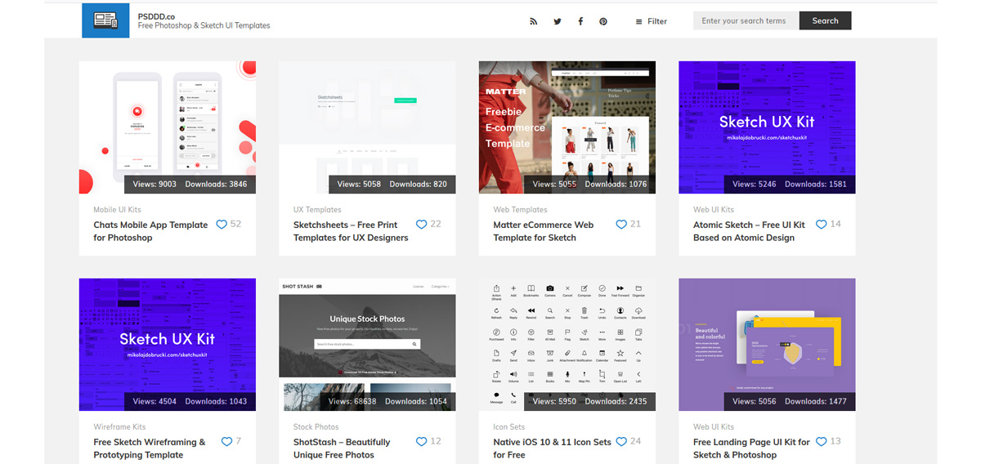Open Free Landing Page UI Kit title
This screenshot has width=981, height=464.
[x=751, y=448]
